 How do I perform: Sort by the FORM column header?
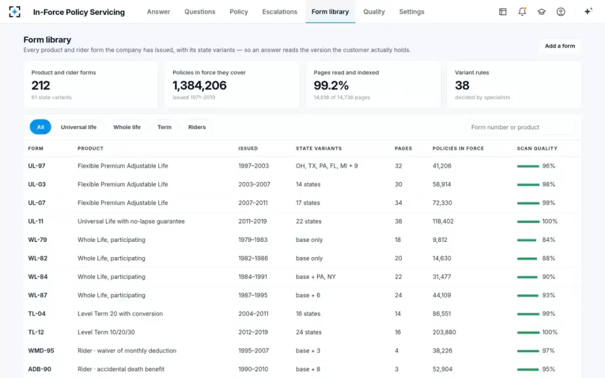(x=36, y=149)
